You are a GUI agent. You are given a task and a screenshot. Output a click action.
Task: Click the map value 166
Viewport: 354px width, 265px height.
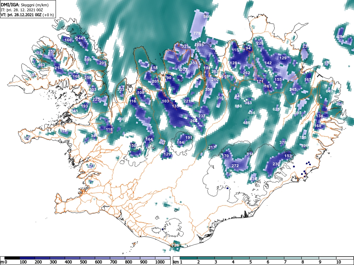pyautogui.click(x=68, y=40)
